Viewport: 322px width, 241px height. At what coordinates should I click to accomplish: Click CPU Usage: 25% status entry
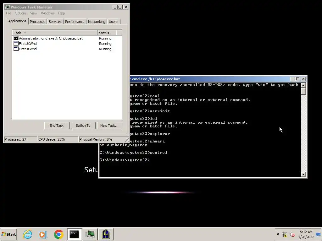[x=58, y=139]
